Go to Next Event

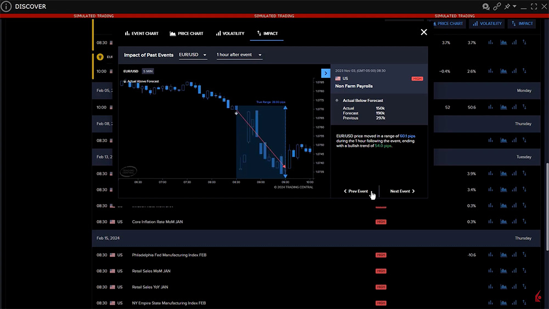(402, 191)
